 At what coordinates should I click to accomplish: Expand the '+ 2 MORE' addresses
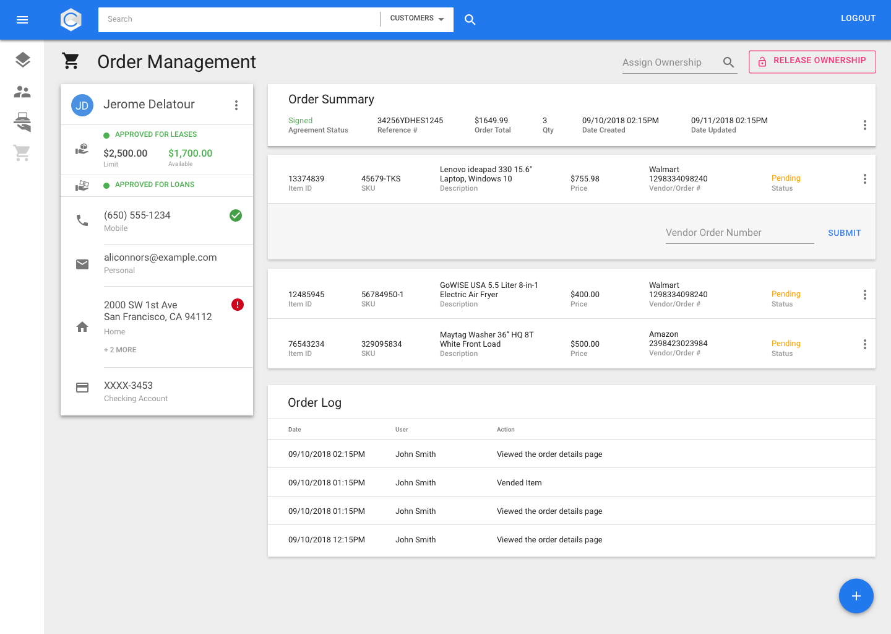120,350
